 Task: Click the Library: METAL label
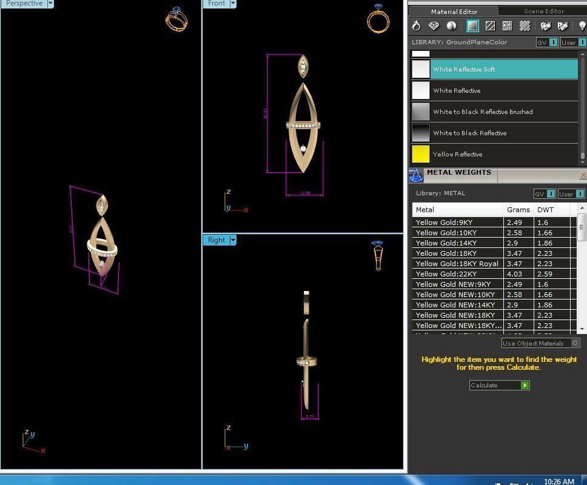tap(441, 193)
